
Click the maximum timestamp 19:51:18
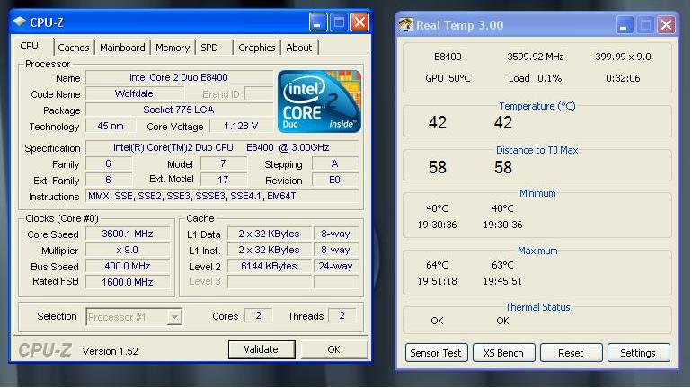(438, 281)
